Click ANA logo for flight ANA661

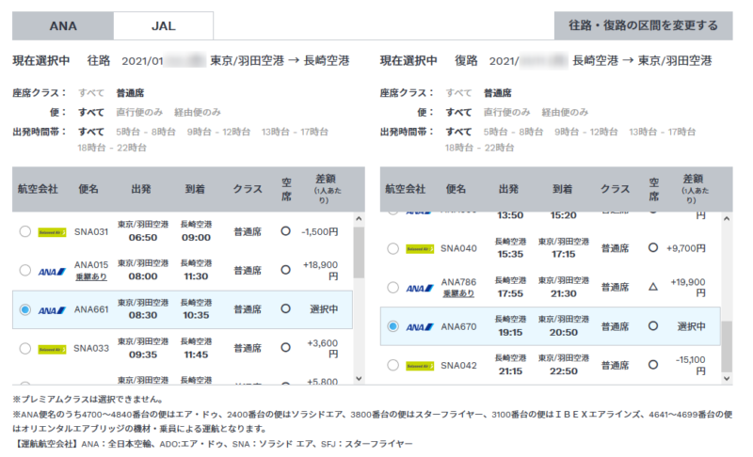pos(52,310)
